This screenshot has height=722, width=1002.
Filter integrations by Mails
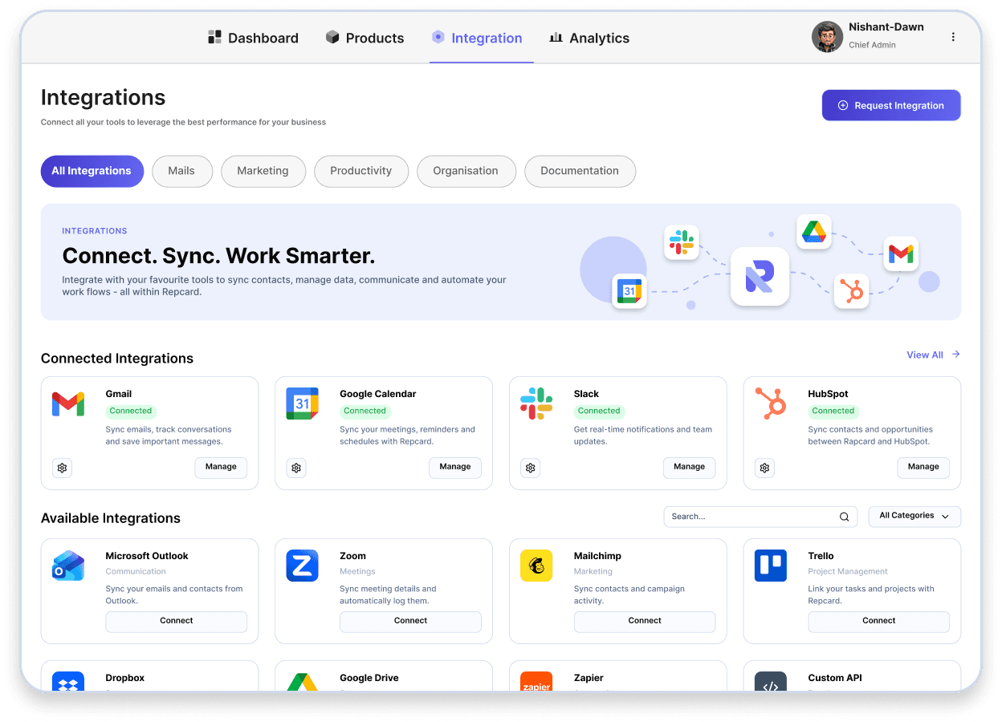pos(181,171)
